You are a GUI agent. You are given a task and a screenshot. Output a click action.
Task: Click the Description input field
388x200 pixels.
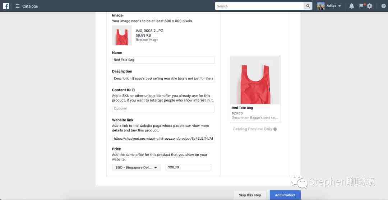point(163,78)
